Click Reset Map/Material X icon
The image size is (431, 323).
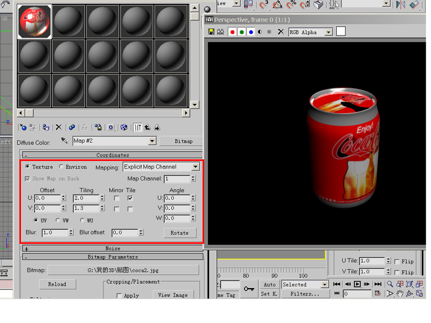coord(59,127)
